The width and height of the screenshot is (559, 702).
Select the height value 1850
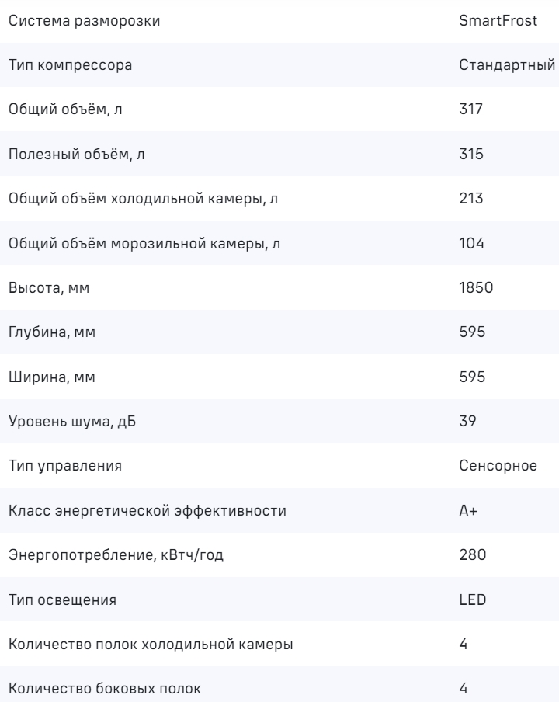(475, 288)
